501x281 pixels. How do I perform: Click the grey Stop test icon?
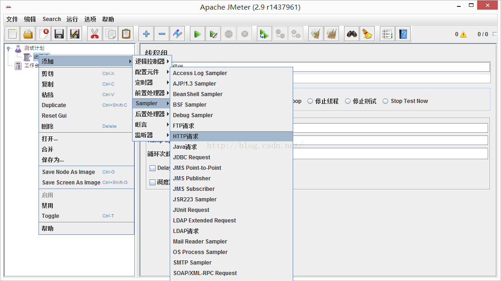click(229, 34)
